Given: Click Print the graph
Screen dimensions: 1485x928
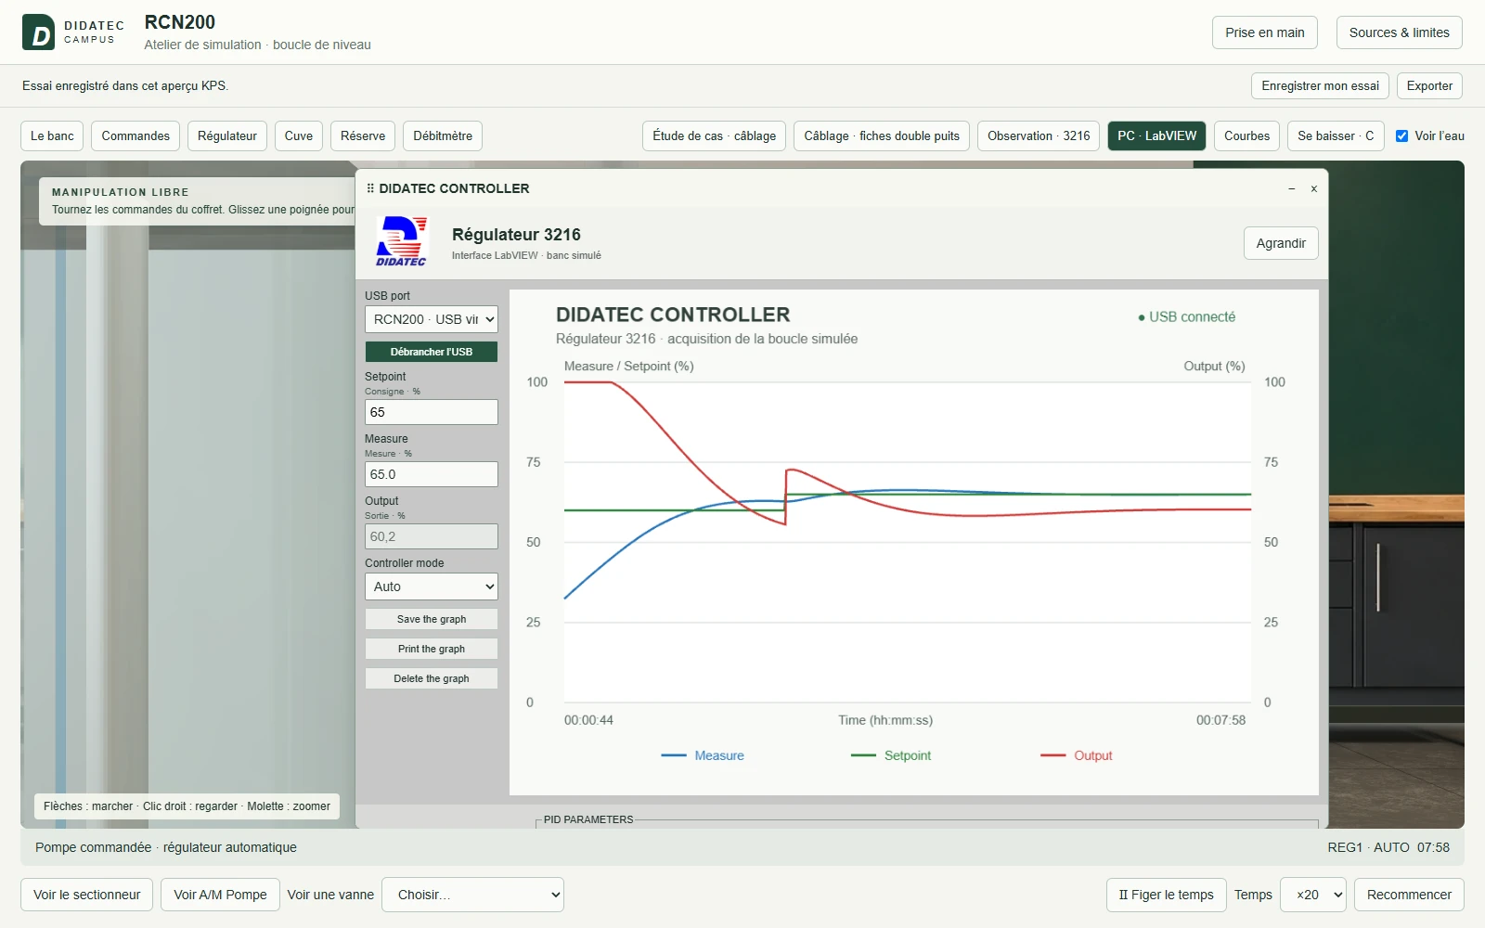Looking at the screenshot, I should click(432, 649).
